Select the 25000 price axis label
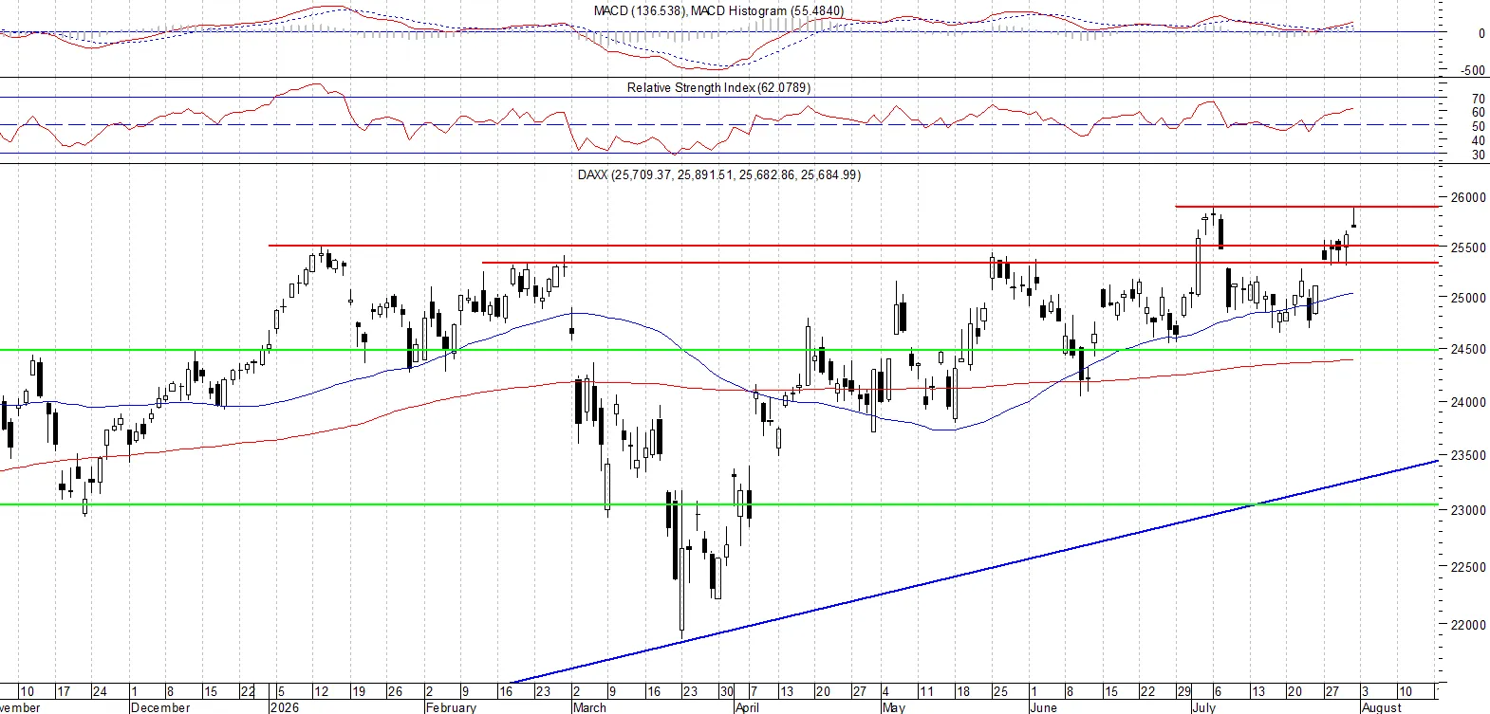The height and width of the screenshot is (714, 1490). click(1467, 298)
